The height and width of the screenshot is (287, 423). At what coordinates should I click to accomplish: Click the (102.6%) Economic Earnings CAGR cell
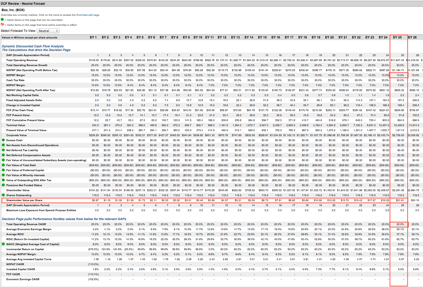tap(93, 279)
